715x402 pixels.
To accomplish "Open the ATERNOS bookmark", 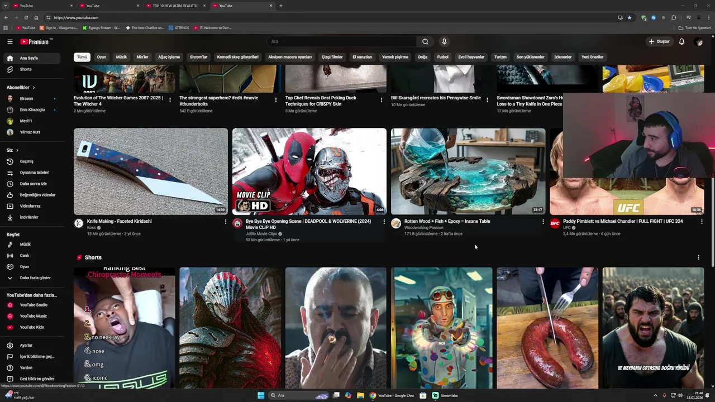I will click(x=179, y=27).
